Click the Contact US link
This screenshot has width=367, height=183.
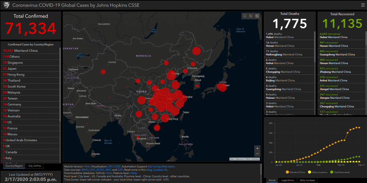point(160,170)
